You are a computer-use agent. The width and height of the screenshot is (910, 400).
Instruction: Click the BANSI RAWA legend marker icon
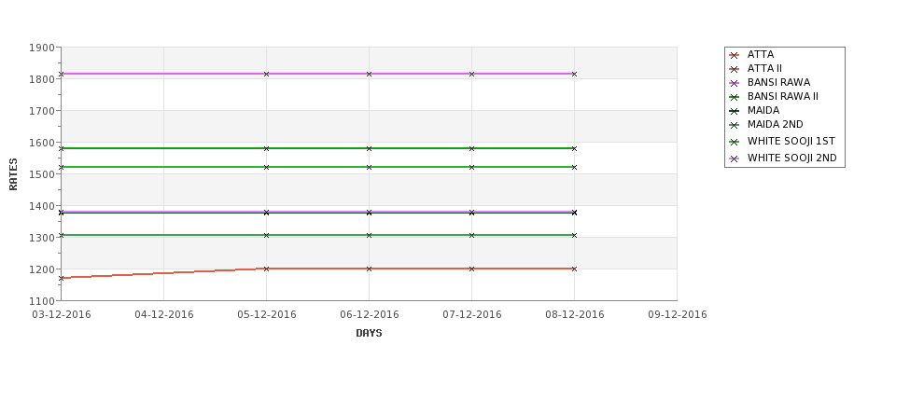[734, 83]
